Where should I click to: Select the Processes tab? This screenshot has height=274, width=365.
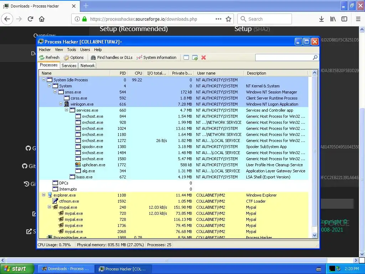tap(48, 65)
